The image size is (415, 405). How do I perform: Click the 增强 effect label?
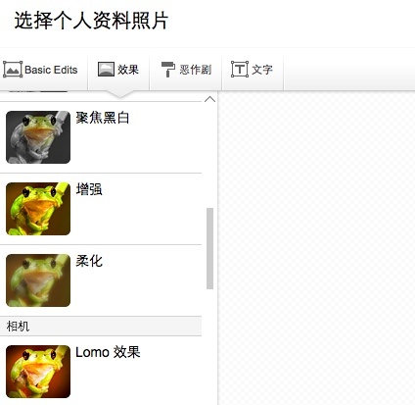(89, 189)
